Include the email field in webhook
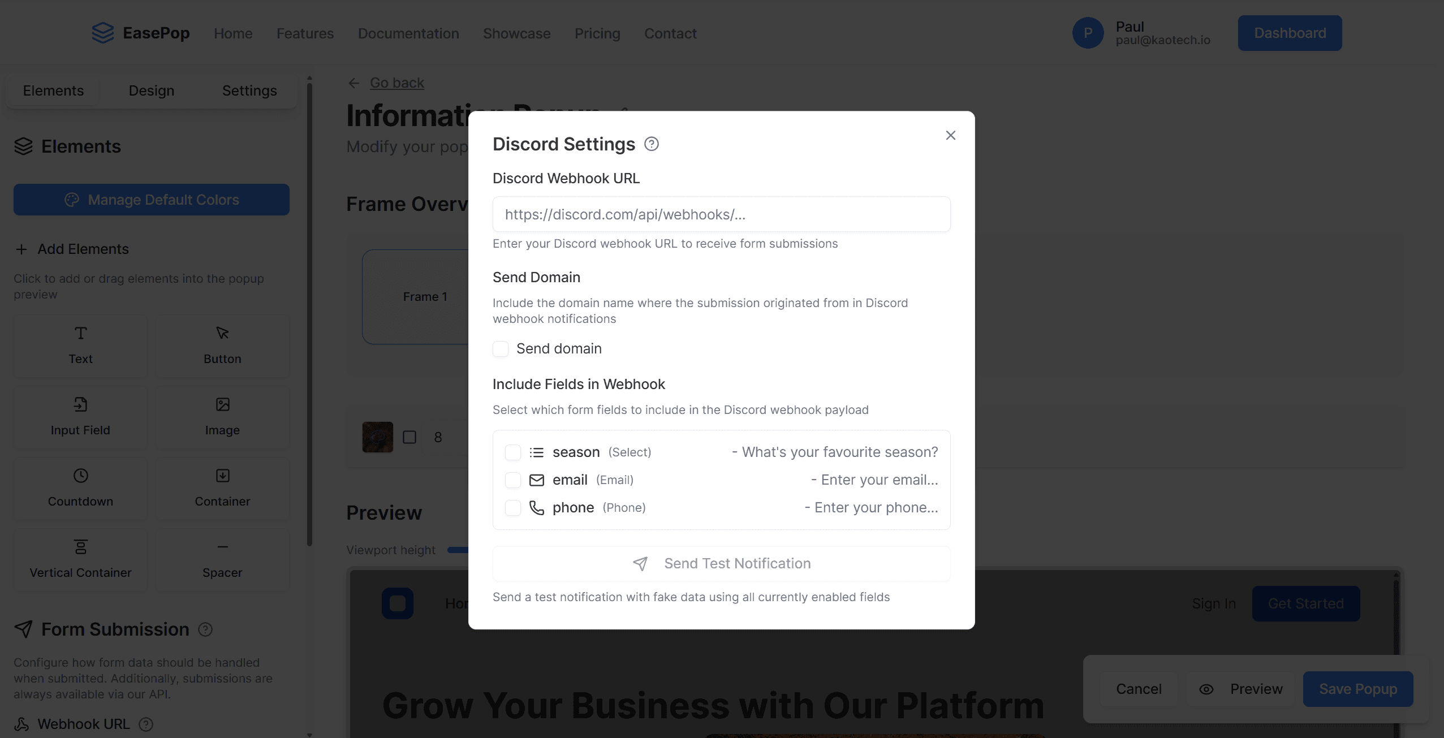The image size is (1444, 738). point(512,480)
